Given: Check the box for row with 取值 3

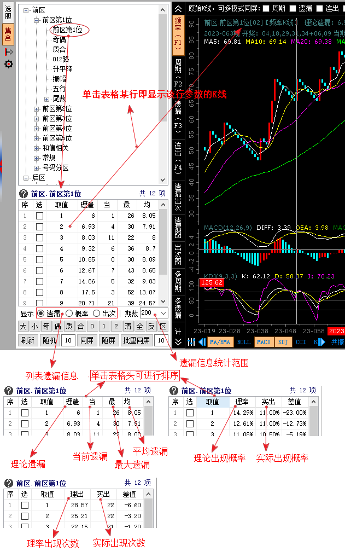Looking at the screenshot, I should (x=39, y=237).
